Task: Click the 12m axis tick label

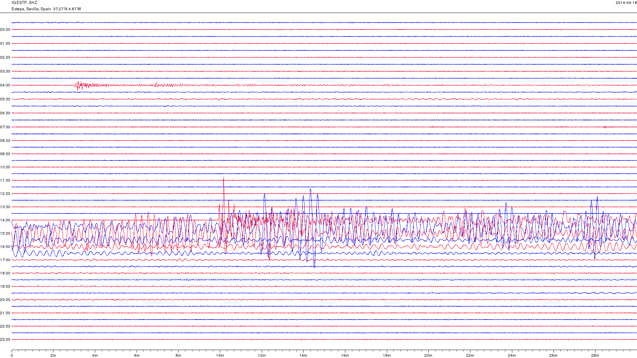Action: [x=262, y=355]
